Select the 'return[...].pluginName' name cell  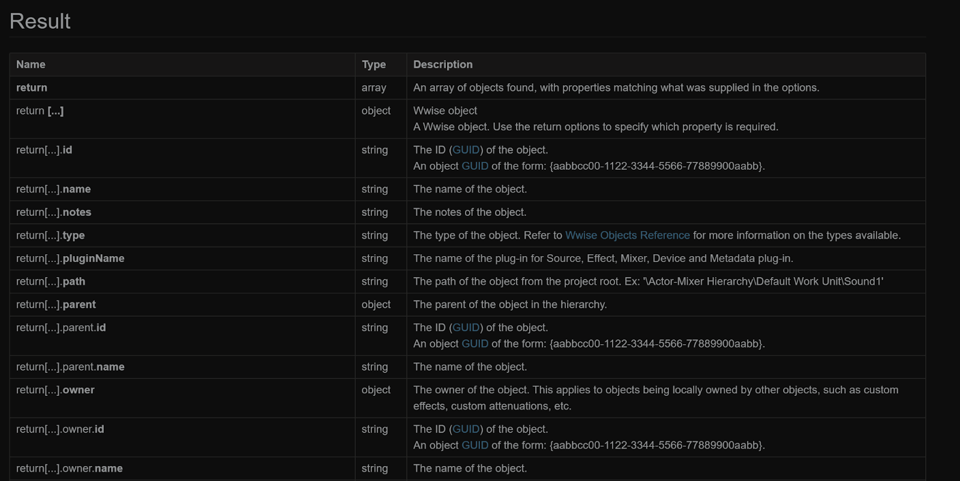coord(182,258)
